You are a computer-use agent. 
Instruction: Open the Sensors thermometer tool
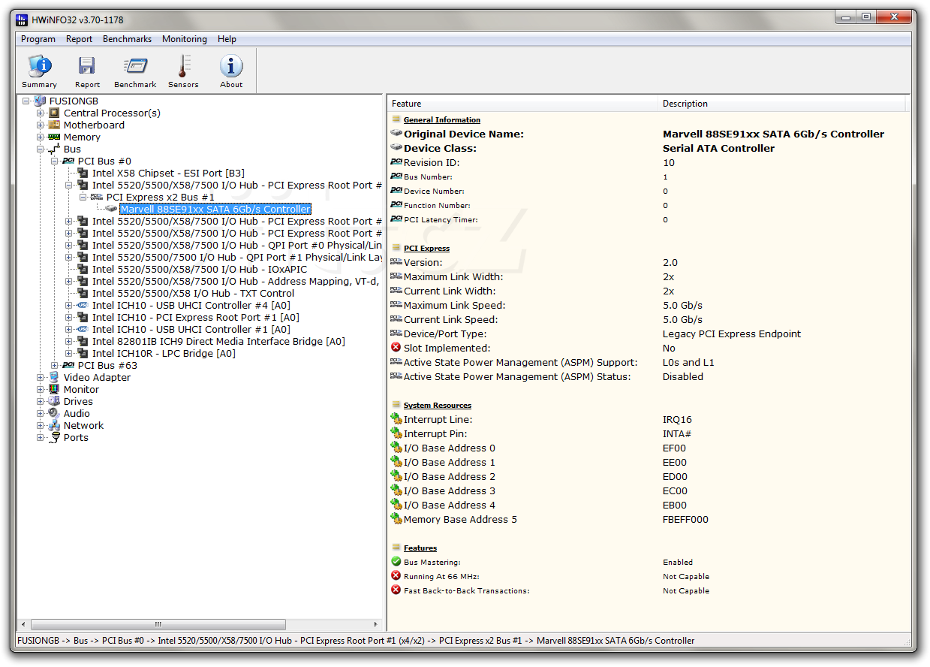[x=183, y=71]
